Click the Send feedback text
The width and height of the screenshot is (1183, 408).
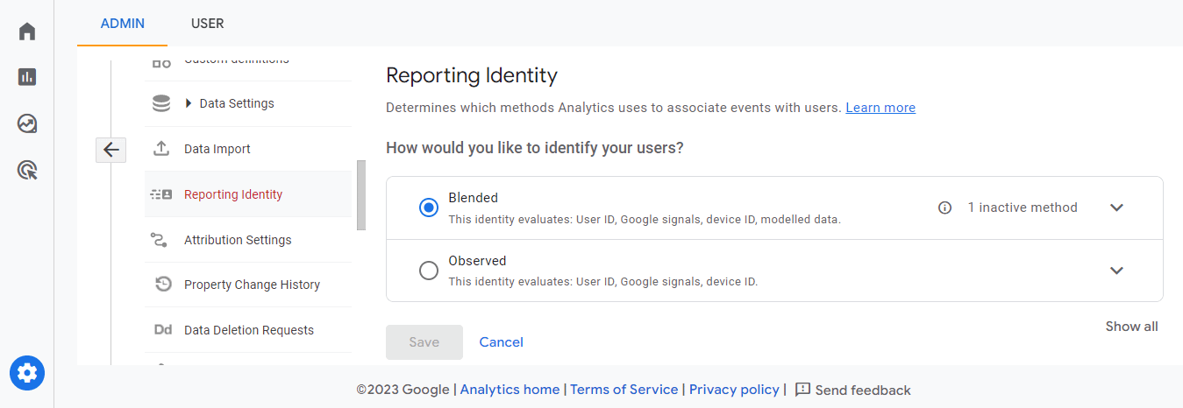863,390
